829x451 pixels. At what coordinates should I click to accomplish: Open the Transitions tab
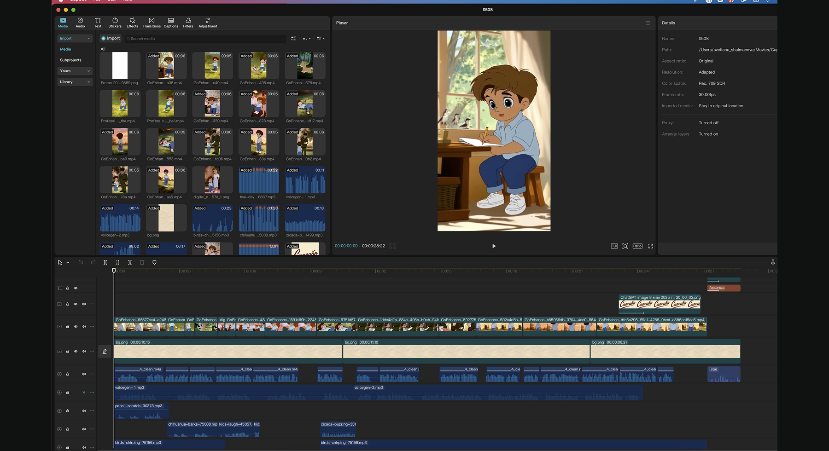(x=152, y=23)
